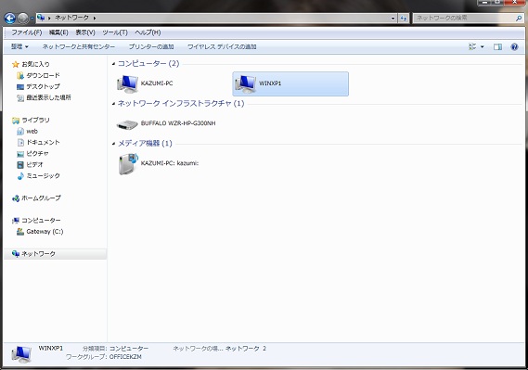This screenshot has height=370, width=528.
Task: Select ピクチャ library
Action: click(x=37, y=153)
